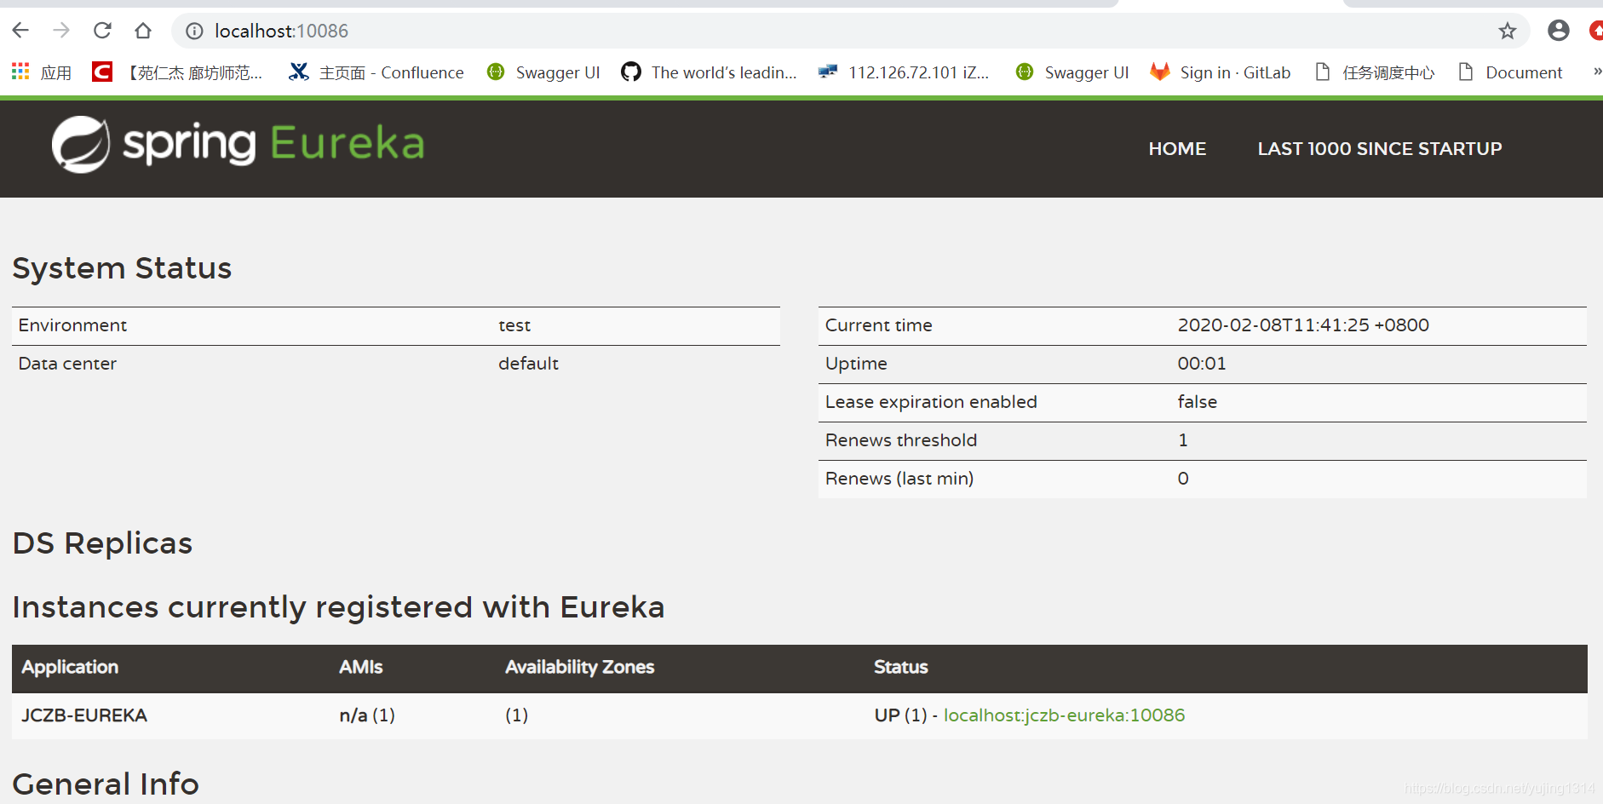Click the Spring Eureka logo
The width and height of the screenshot is (1603, 804).
coord(238,144)
